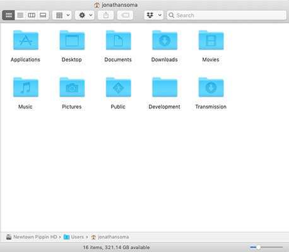
Task: Open the gear Action menu
Action: [85, 15]
